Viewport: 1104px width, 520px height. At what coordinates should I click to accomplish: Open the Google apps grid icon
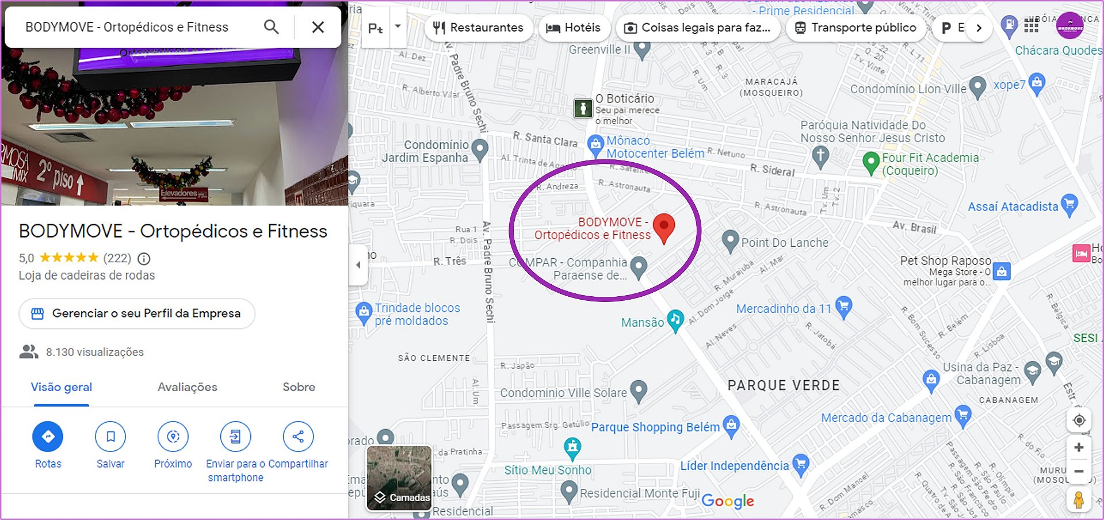pos(1031,25)
